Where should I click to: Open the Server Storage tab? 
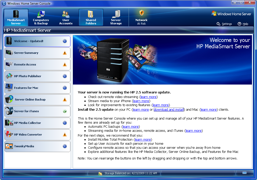[x=116, y=18]
